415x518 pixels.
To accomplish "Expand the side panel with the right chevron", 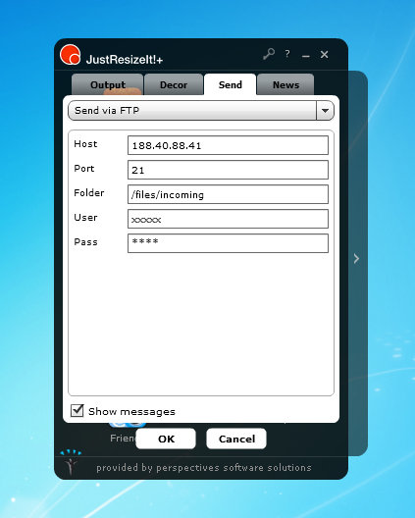I will tap(356, 259).
